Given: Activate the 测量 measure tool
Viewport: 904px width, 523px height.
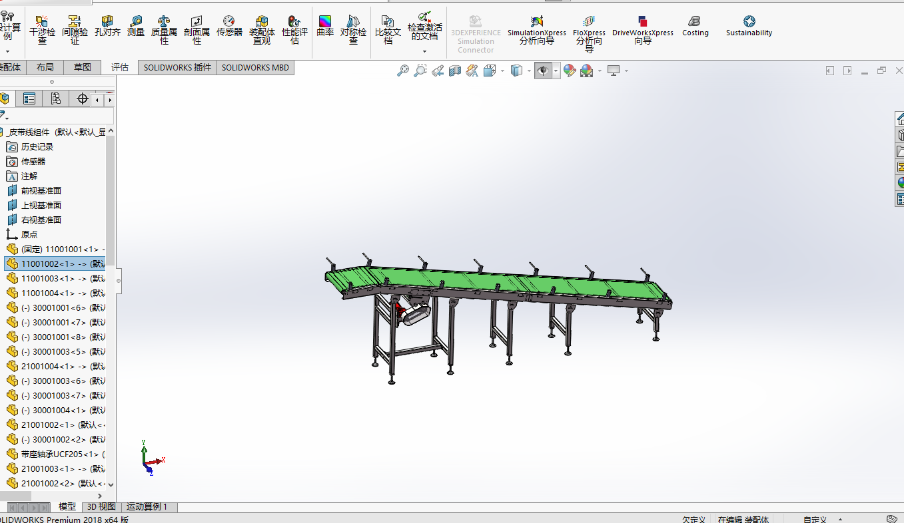Looking at the screenshot, I should [x=136, y=27].
